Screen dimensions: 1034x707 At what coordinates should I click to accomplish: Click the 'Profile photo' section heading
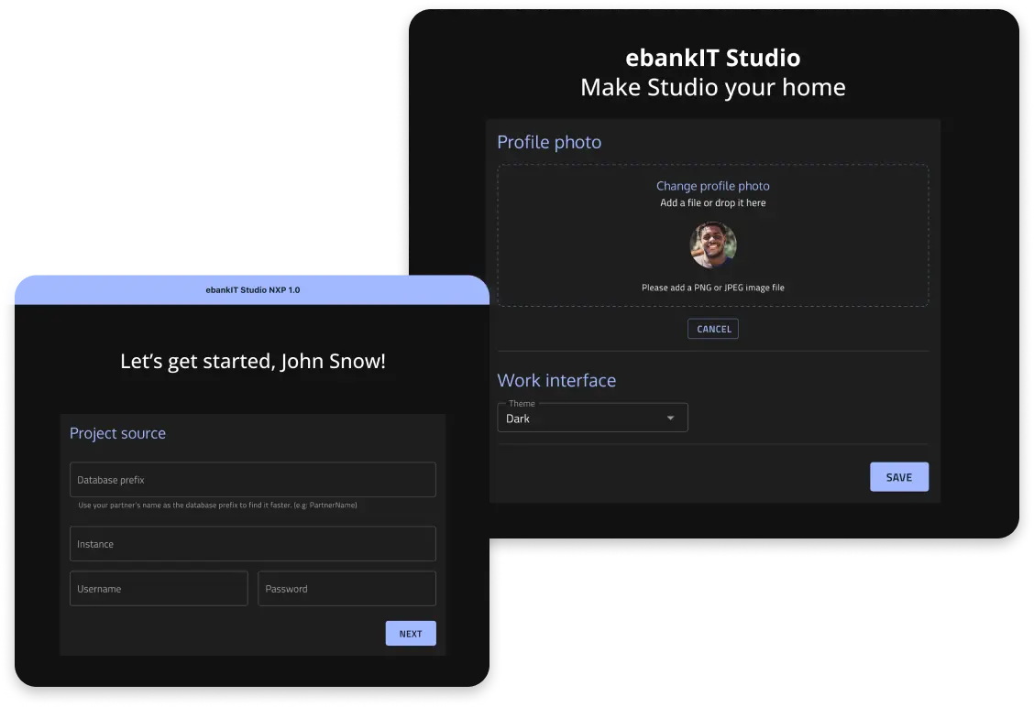[x=549, y=142]
